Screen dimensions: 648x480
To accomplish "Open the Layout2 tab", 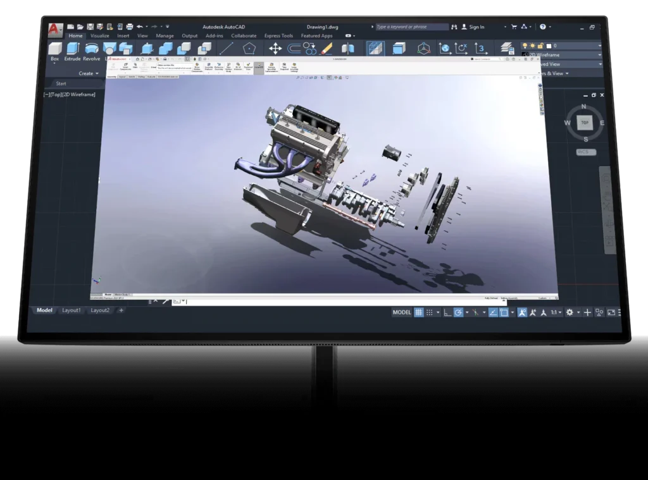I will click(x=100, y=311).
